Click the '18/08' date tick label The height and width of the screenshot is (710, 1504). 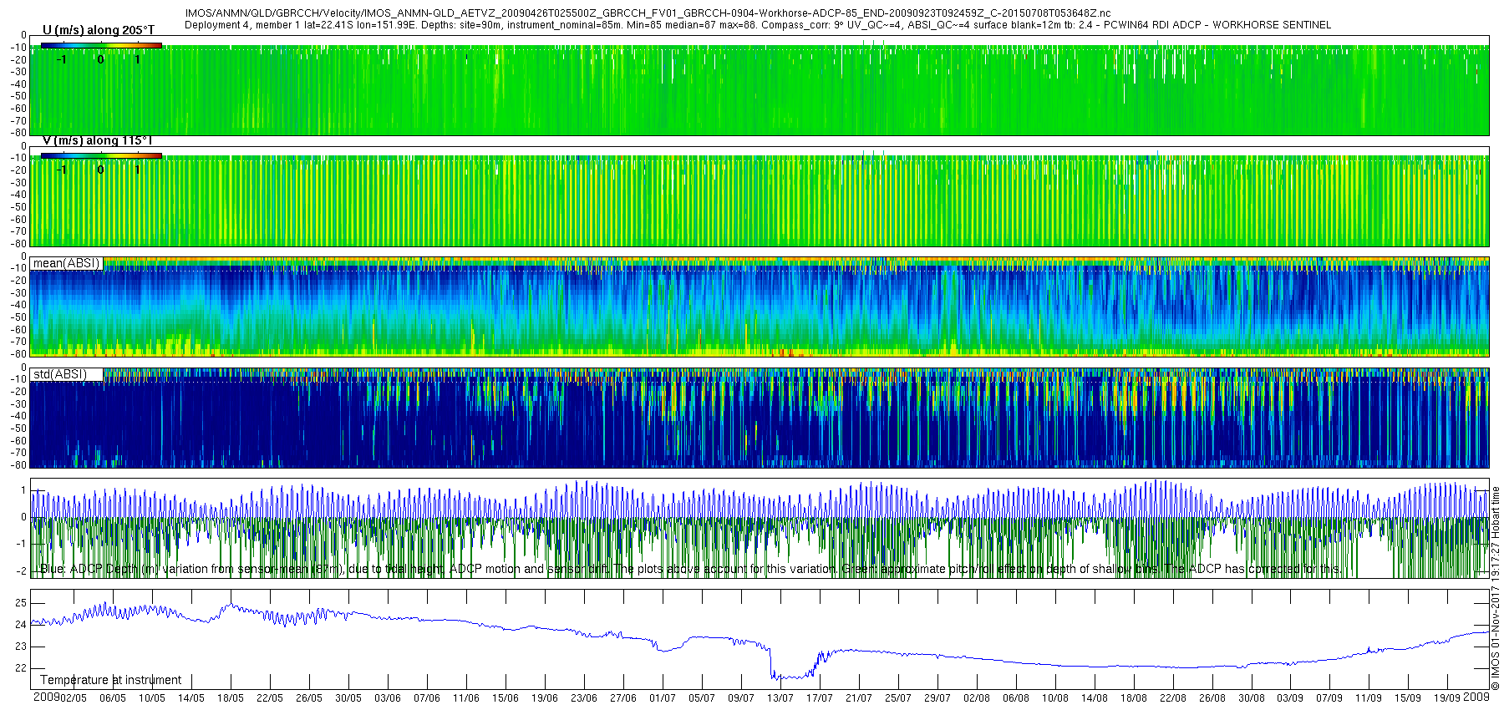[x=1134, y=698]
